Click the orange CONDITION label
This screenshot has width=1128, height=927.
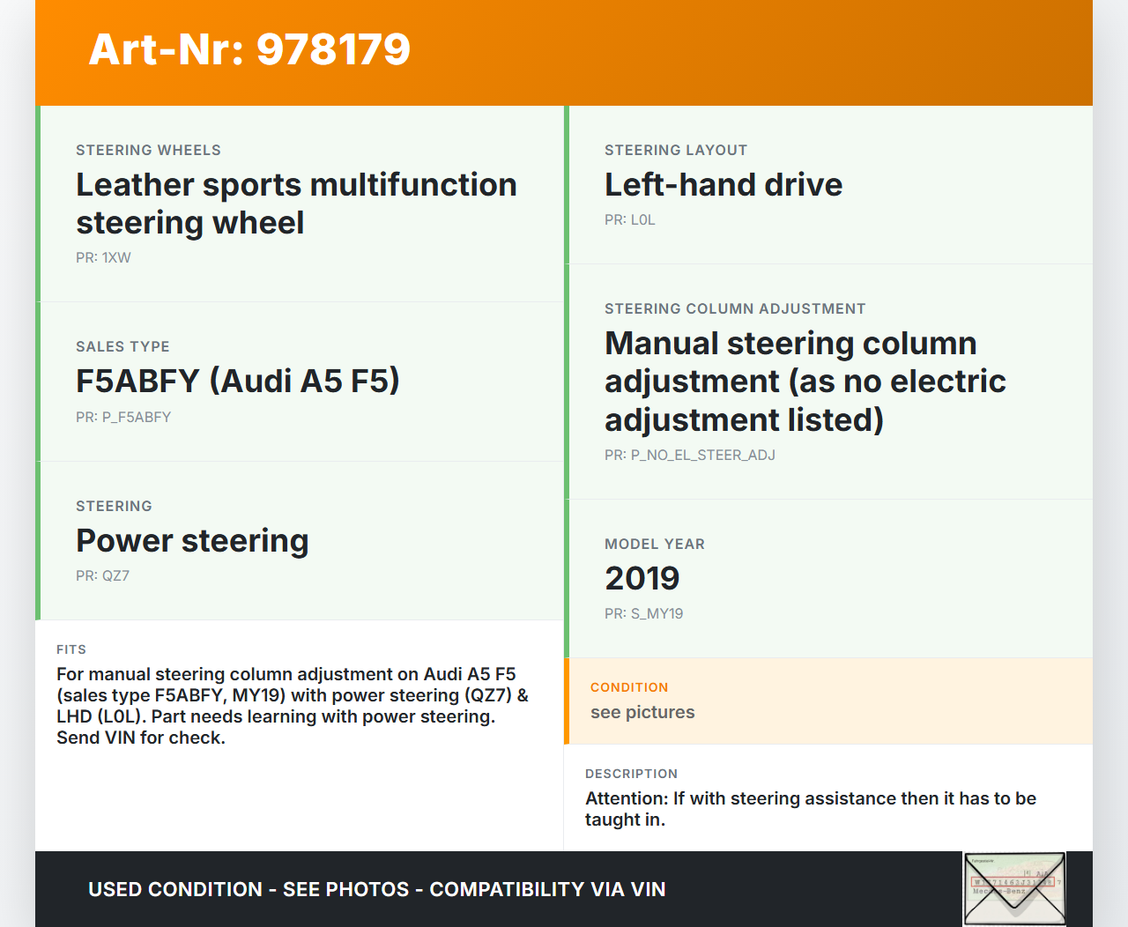[x=629, y=687]
